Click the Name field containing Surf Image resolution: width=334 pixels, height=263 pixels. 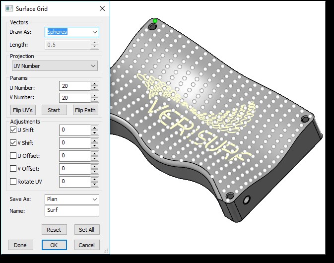72,210
